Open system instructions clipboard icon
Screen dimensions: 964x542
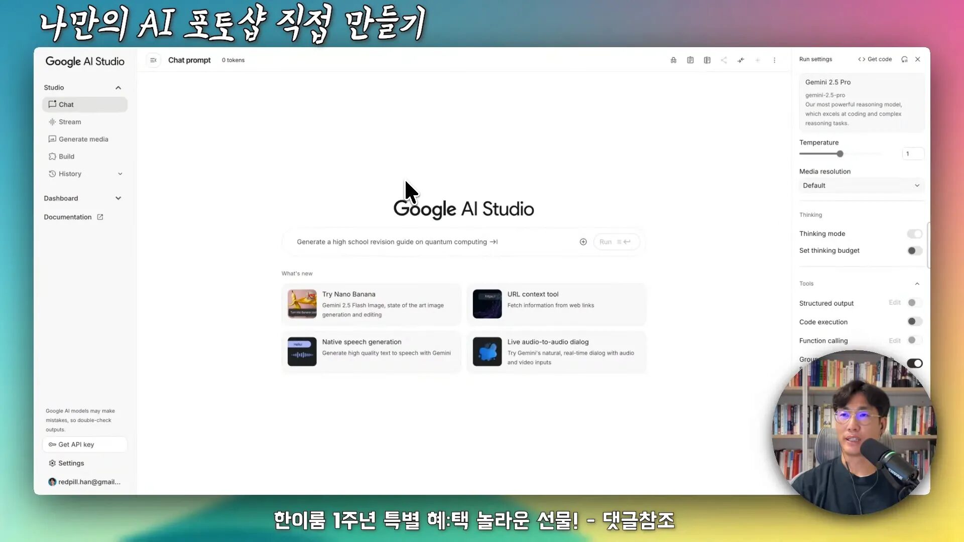pos(690,60)
